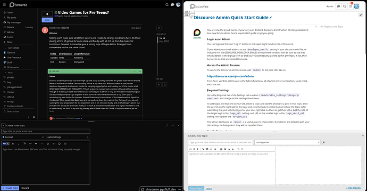Click the reply arrow under the dark timeline
The width and height of the screenshot is (367, 191).
159,85
